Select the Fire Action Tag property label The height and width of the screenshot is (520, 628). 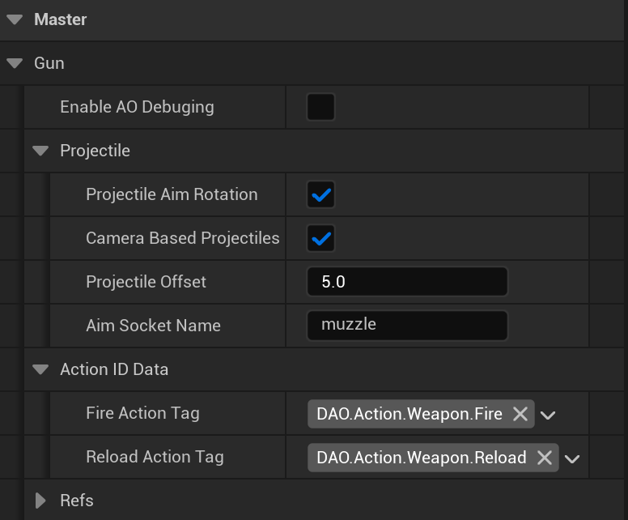tap(142, 413)
